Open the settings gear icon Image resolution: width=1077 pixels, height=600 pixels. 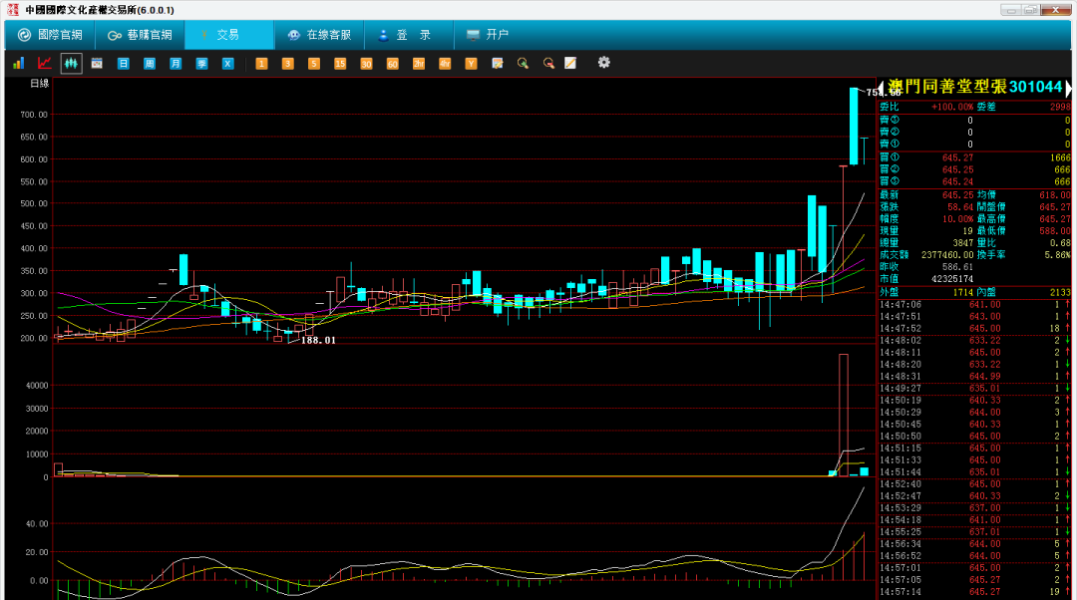click(x=603, y=63)
